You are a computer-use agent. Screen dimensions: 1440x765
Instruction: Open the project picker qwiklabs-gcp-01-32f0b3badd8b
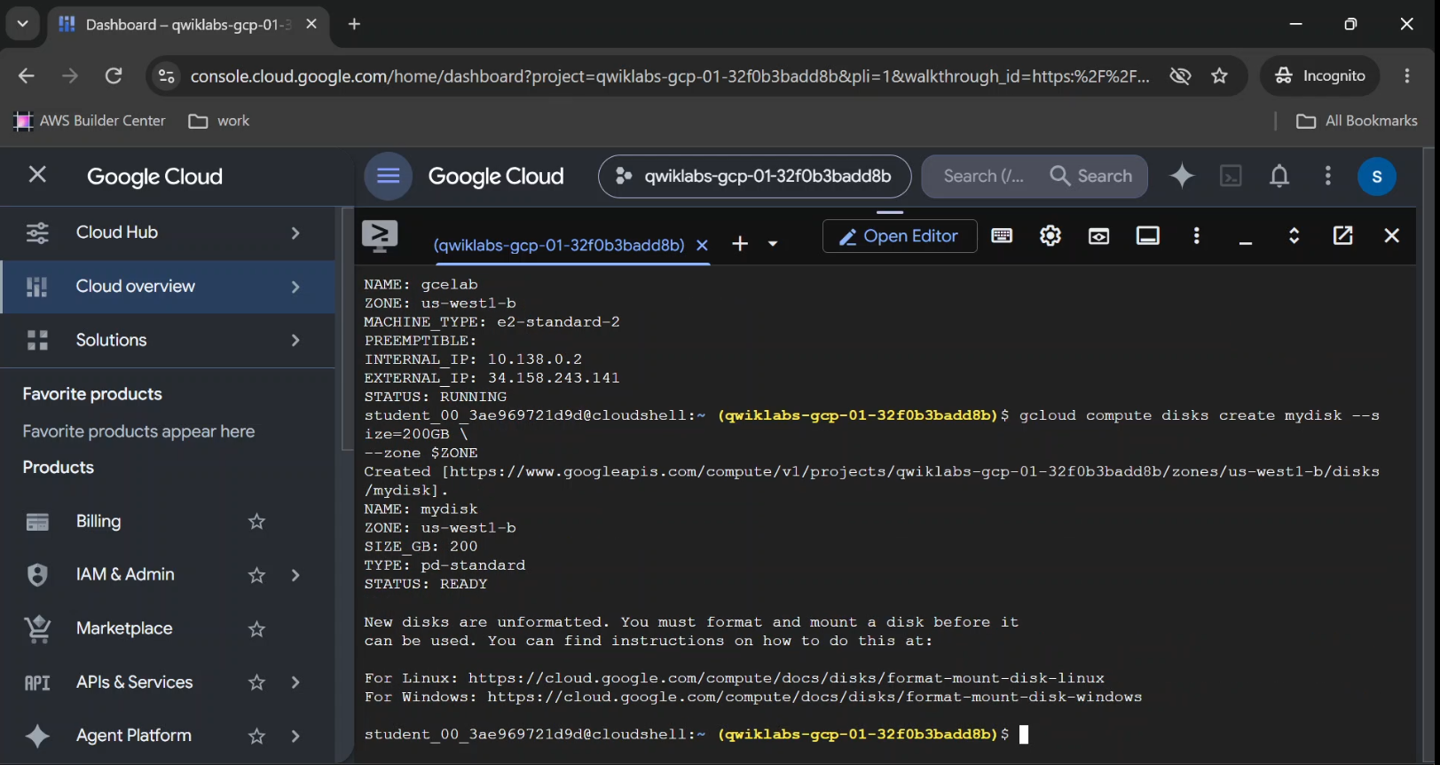(x=755, y=177)
